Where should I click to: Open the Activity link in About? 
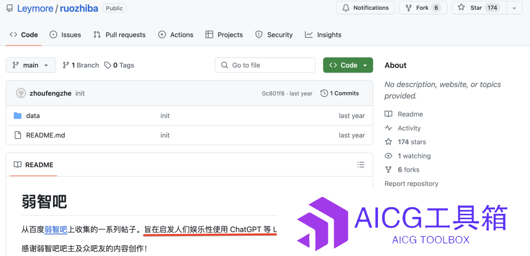(x=402, y=128)
